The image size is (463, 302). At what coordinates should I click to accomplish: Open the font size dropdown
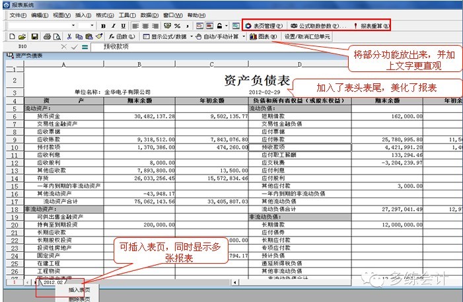point(92,26)
